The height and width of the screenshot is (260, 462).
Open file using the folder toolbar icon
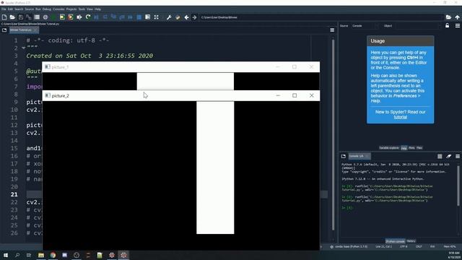[12, 17]
